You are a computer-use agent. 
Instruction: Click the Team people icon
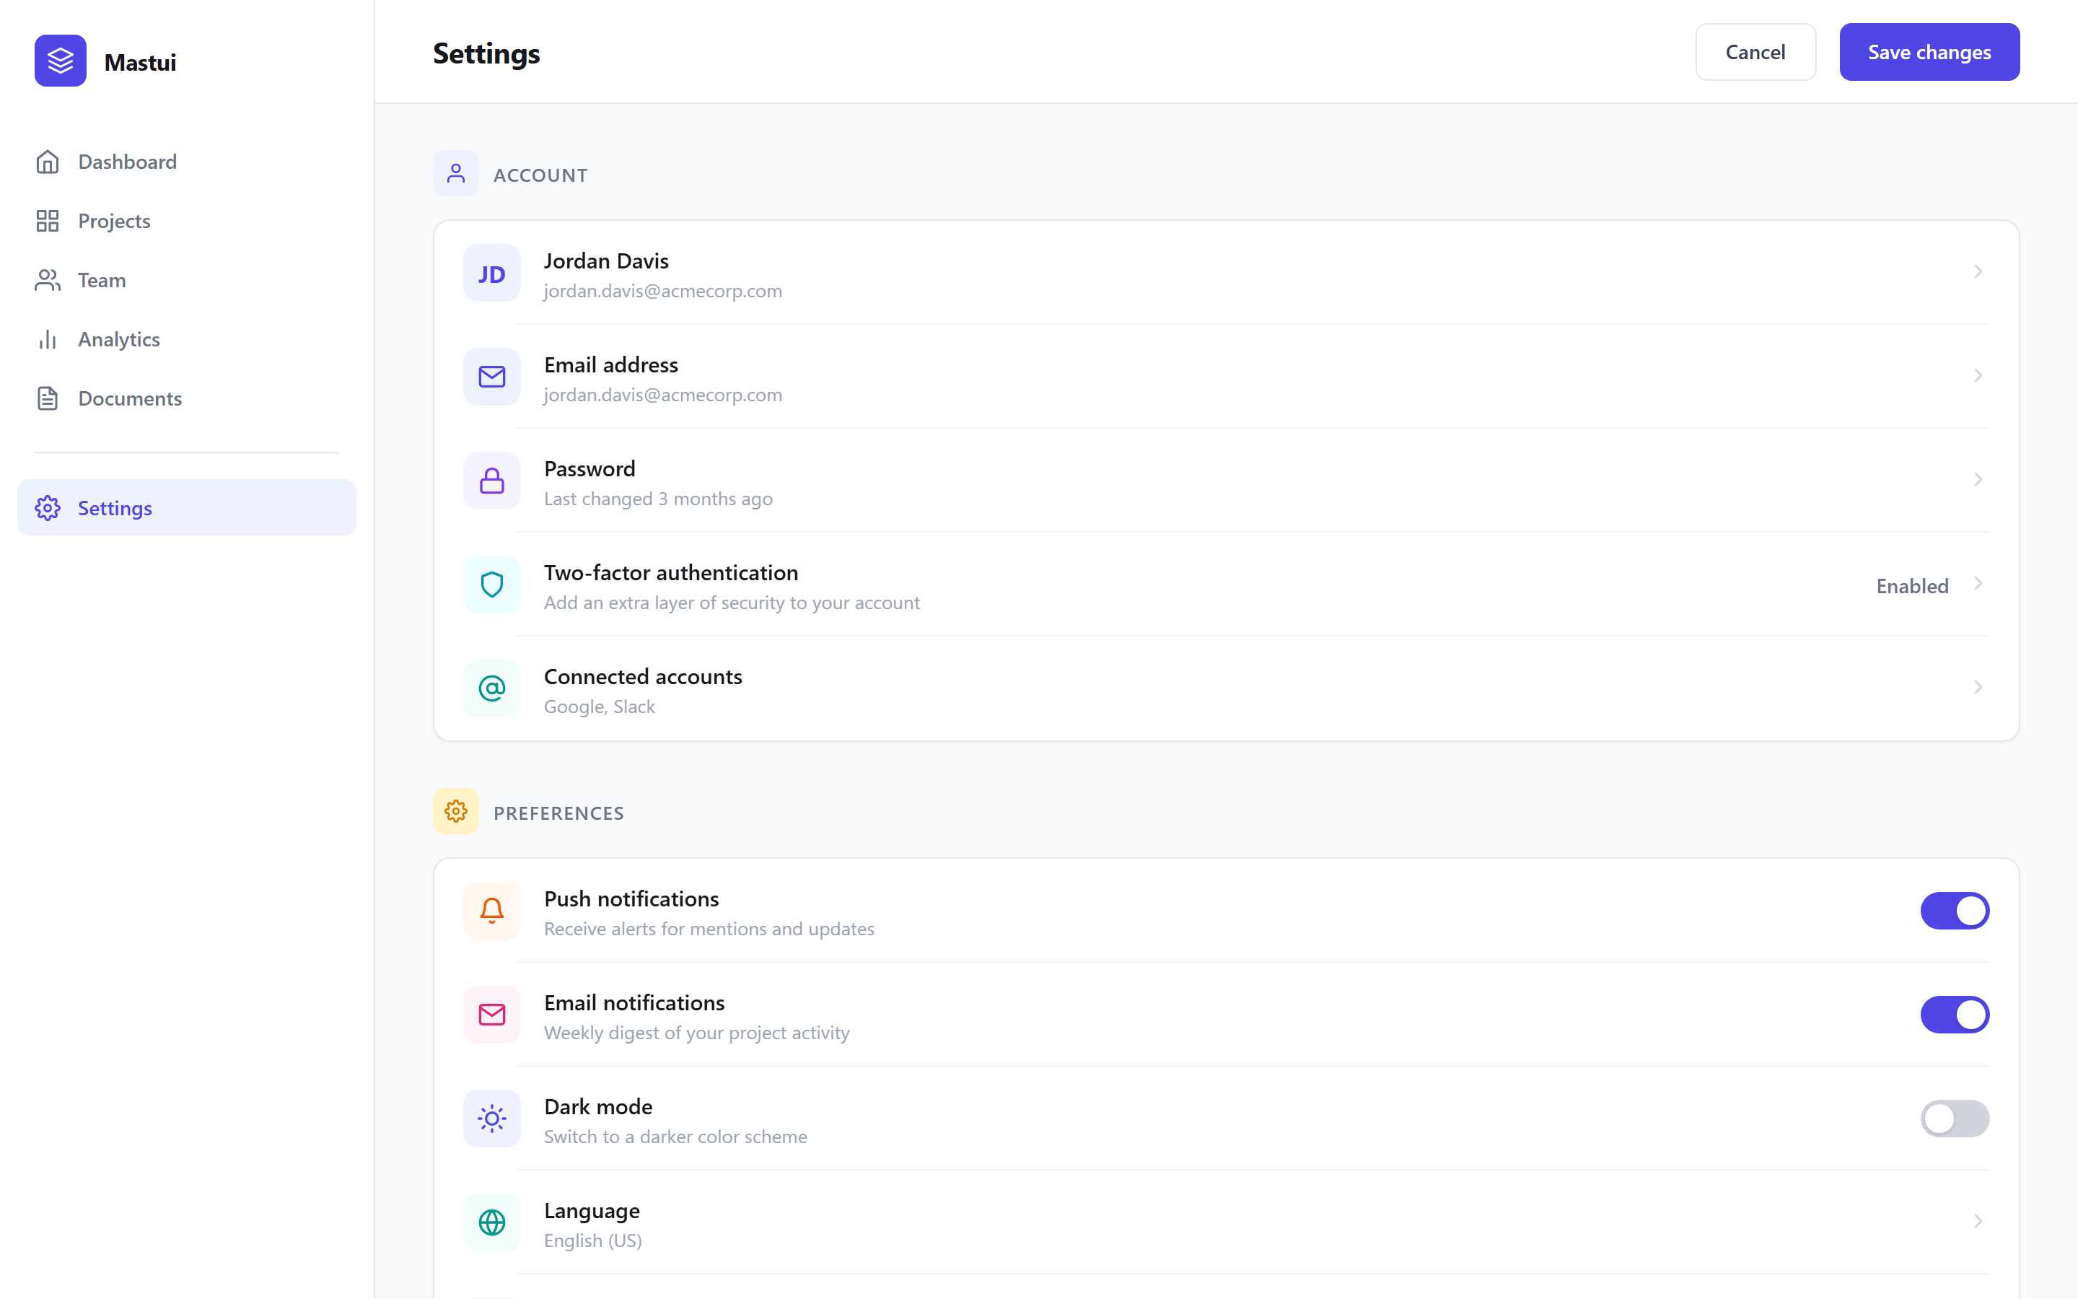47,280
